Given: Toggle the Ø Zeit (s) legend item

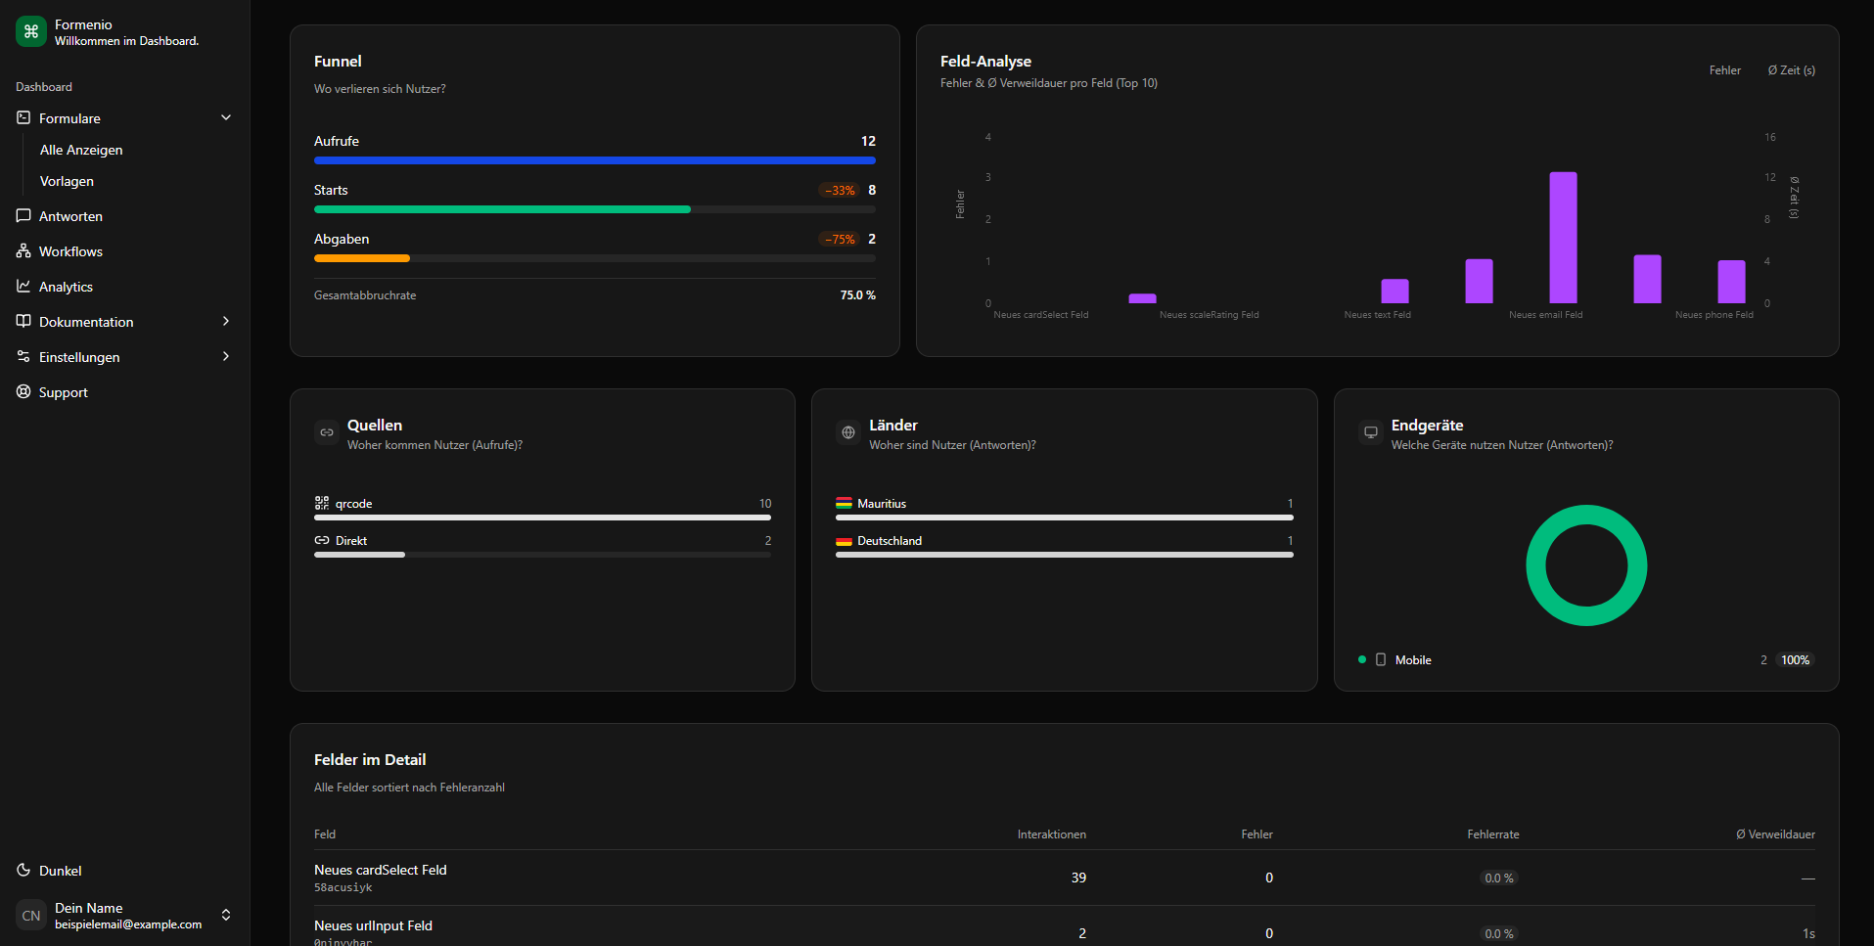Looking at the screenshot, I should tap(1791, 70).
